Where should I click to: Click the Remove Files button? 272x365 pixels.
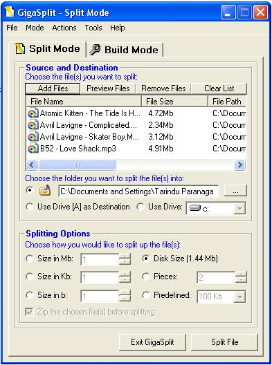tap(163, 88)
